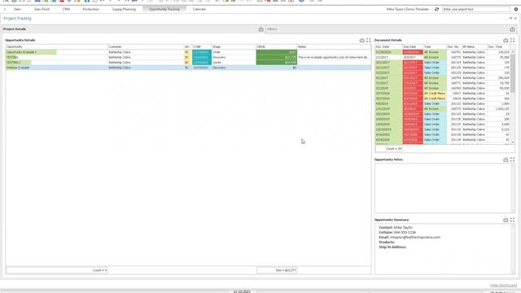The height and width of the screenshot is (293, 521).
Task: Click the Order stage cell
Action: point(234,52)
